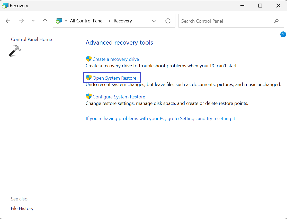Select All Control Panel Items breadcrumb
Screen dimensions: 287x219
87,21
